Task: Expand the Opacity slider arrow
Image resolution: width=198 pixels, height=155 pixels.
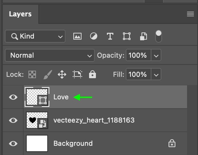Action: 156,55
